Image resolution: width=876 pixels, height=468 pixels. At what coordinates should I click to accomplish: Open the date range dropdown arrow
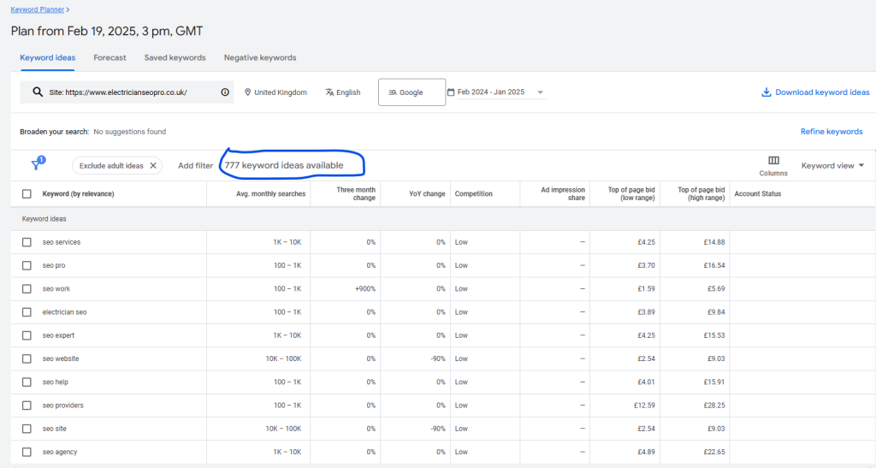[541, 92]
